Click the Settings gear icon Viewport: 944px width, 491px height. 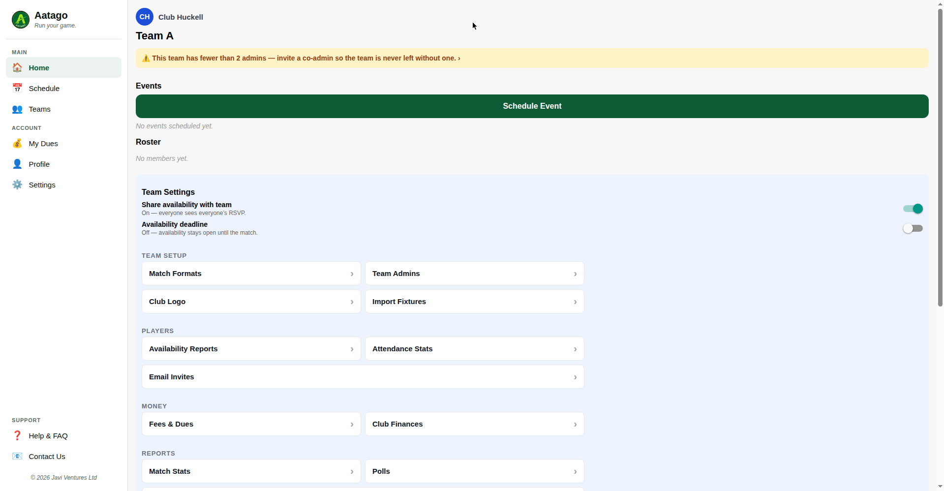[x=17, y=184]
